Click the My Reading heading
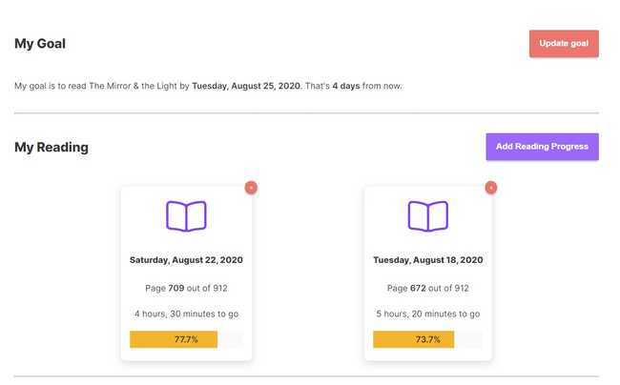Image resolution: width=620 pixels, height=385 pixels. [x=52, y=148]
